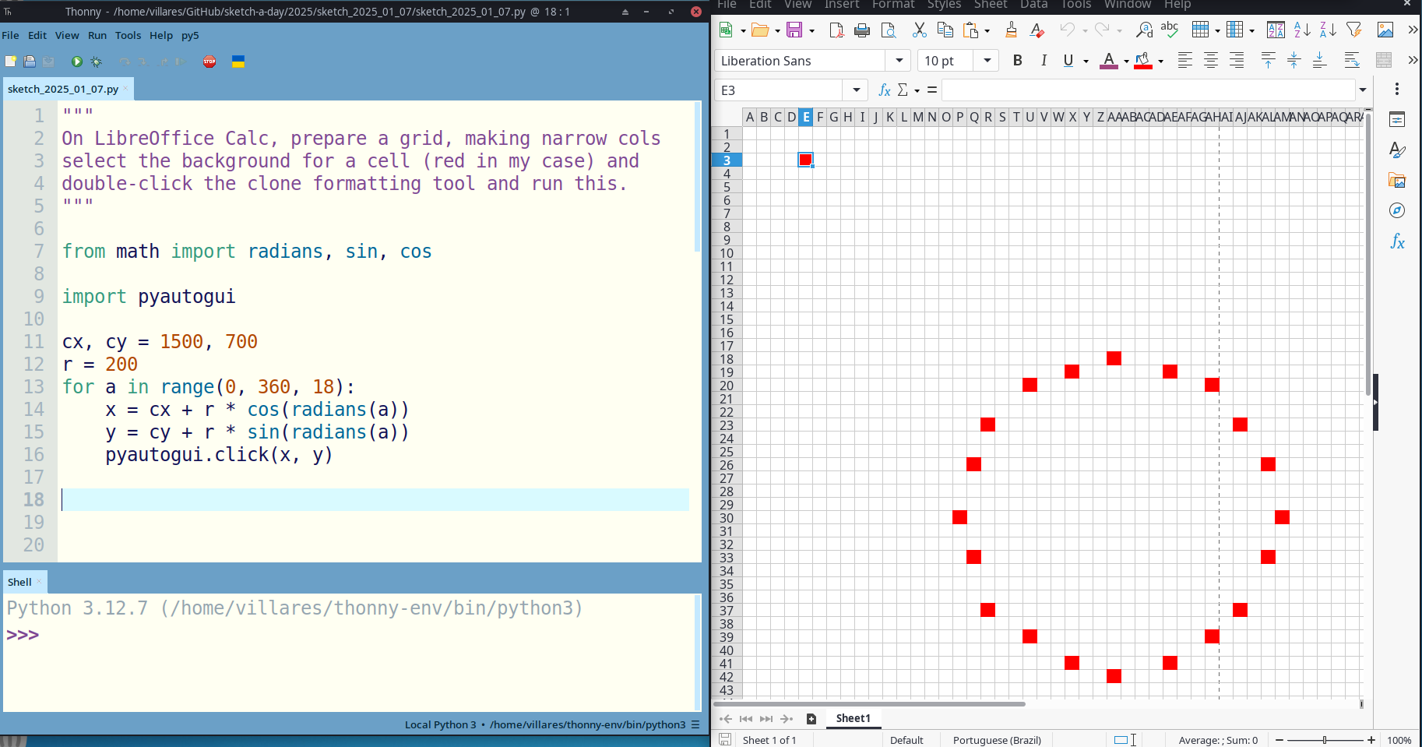
Task: Expand the Name Box dropdown for E3
Action: coord(856,90)
